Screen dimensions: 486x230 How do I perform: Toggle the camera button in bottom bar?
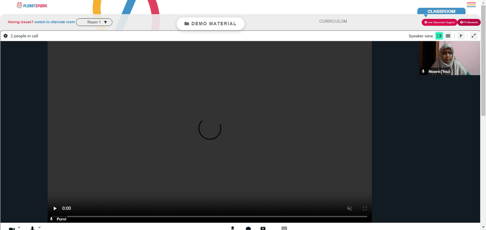12,229
